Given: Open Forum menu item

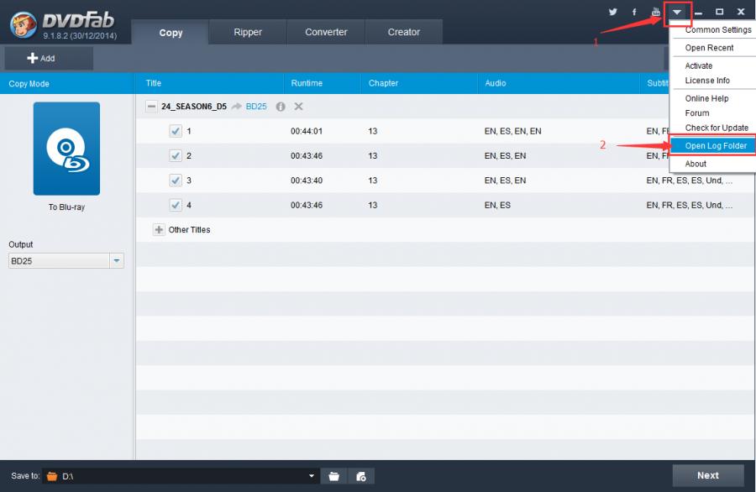Looking at the screenshot, I should [x=697, y=113].
